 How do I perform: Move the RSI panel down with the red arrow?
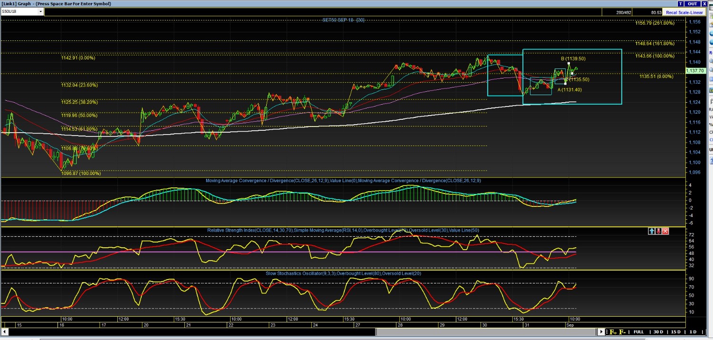tap(658, 231)
